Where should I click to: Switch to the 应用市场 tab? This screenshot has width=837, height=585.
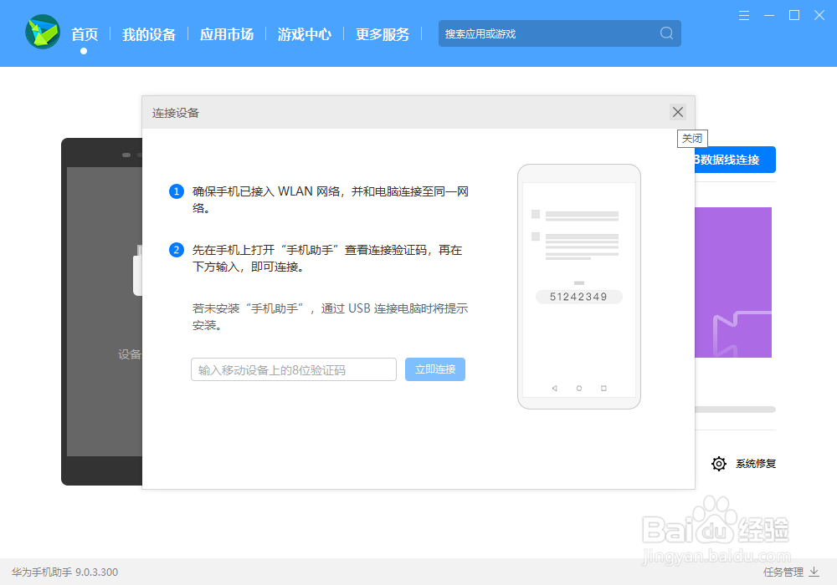(x=226, y=33)
